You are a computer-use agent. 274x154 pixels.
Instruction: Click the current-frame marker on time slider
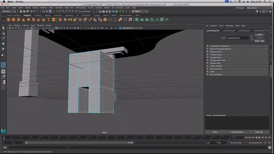[x=4, y=138]
